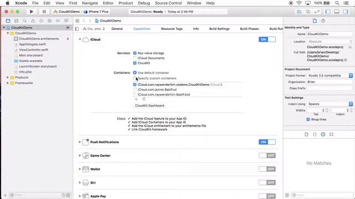
Task: Switch to the Standard editor
Action: [300, 12]
